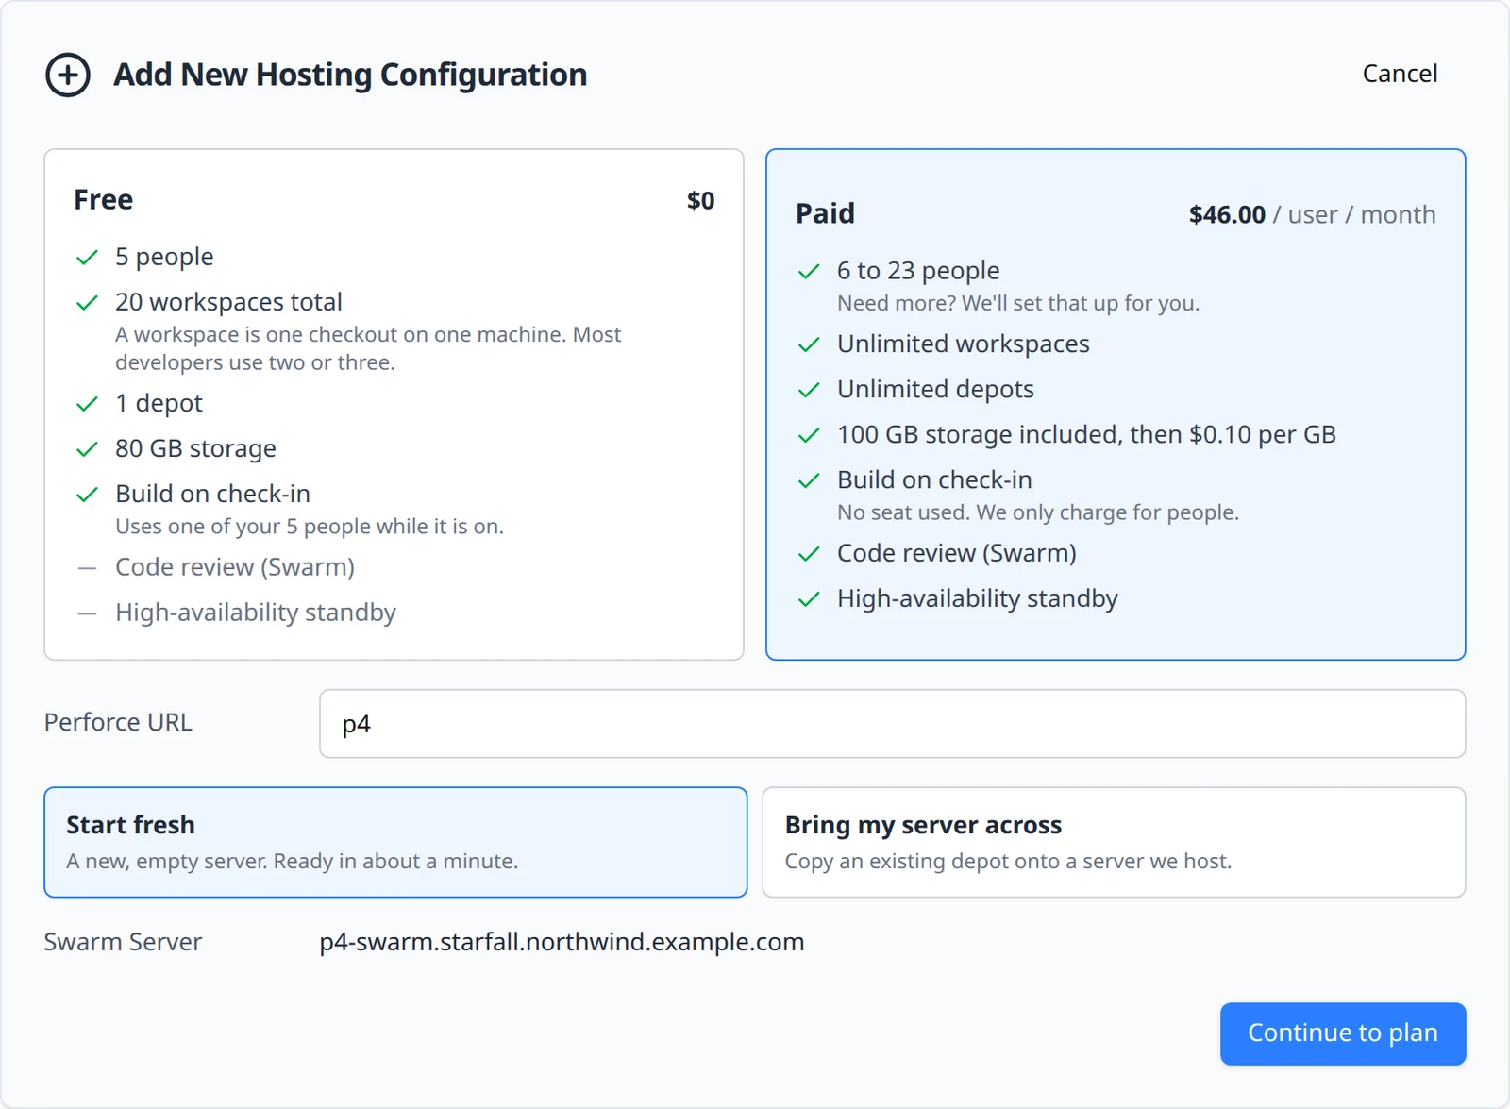
Task: Choose Bring my server across option
Action: 1114,842
